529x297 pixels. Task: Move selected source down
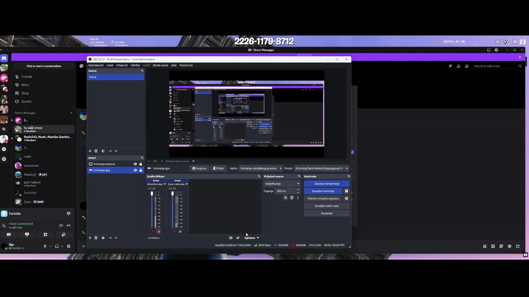(116, 238)
